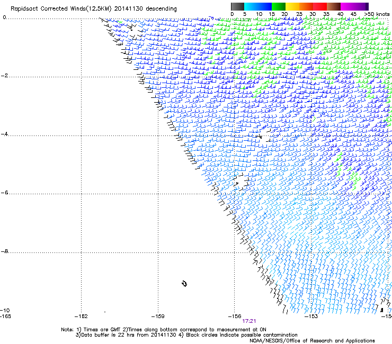This screenshot has height=344, width=392.
Task: Click the 'Times are GMT' note line
Action: (x=164, y=330)
